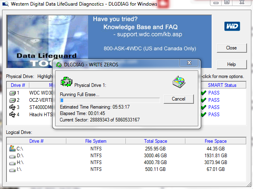Click the green checkmark for drive 2 SMART status
Image resolution: width=253 pixels, height=189 pixels.
pos(204,100)
